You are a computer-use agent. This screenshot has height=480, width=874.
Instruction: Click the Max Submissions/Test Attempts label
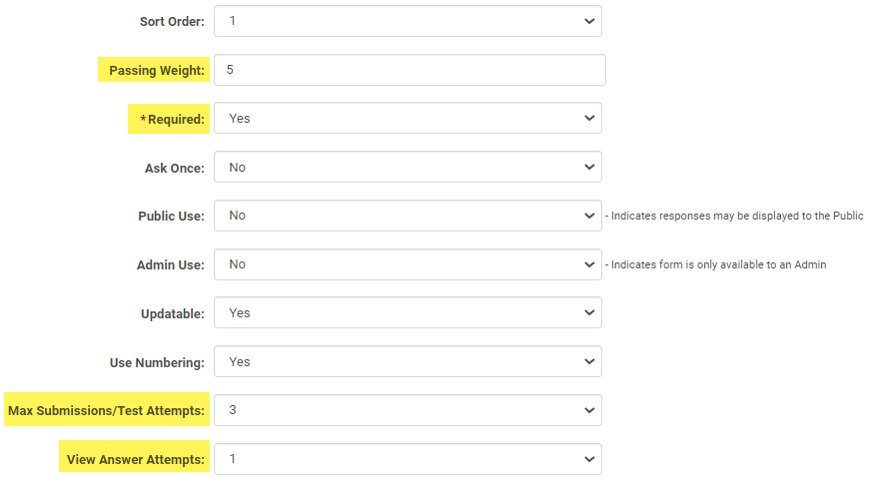(107, 410)
